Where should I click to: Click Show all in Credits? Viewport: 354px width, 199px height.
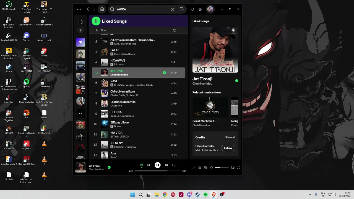click(x=230, y=137)
